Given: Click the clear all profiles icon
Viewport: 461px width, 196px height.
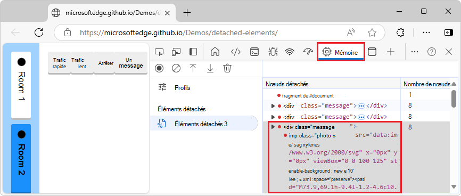Looking at the screenshot, I should pyautogui.click(x=176, y=69).
